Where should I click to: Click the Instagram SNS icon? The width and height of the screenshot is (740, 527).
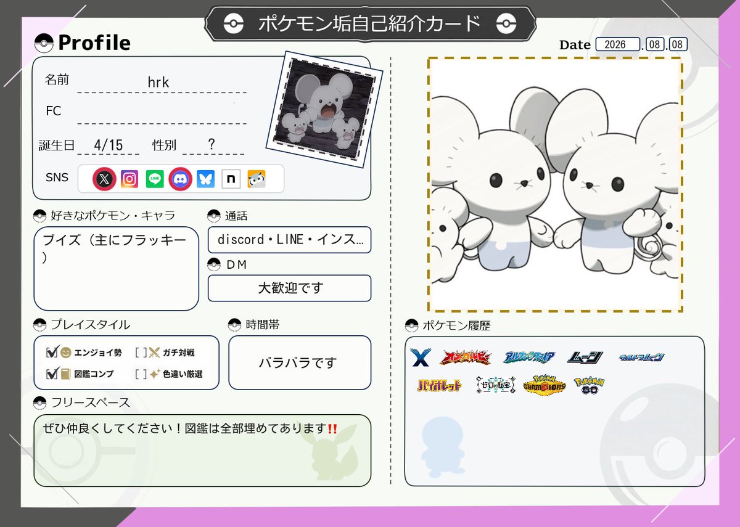click(129, 179)
